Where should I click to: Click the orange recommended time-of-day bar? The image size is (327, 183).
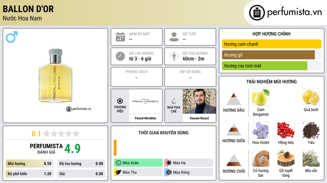coord(115,148)
